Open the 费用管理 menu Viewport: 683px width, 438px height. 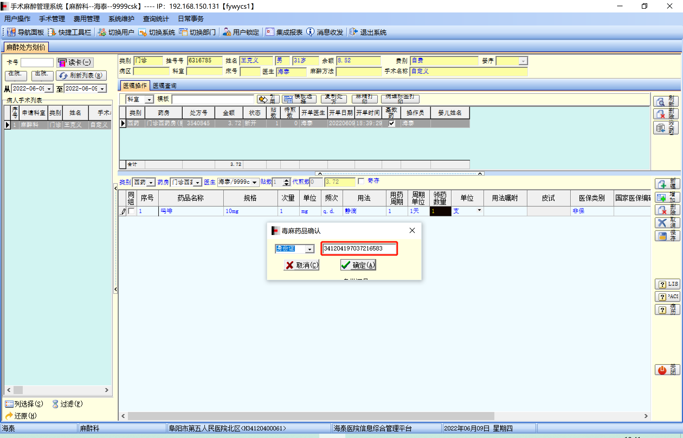pyautogui.click(x=86, y=19)
